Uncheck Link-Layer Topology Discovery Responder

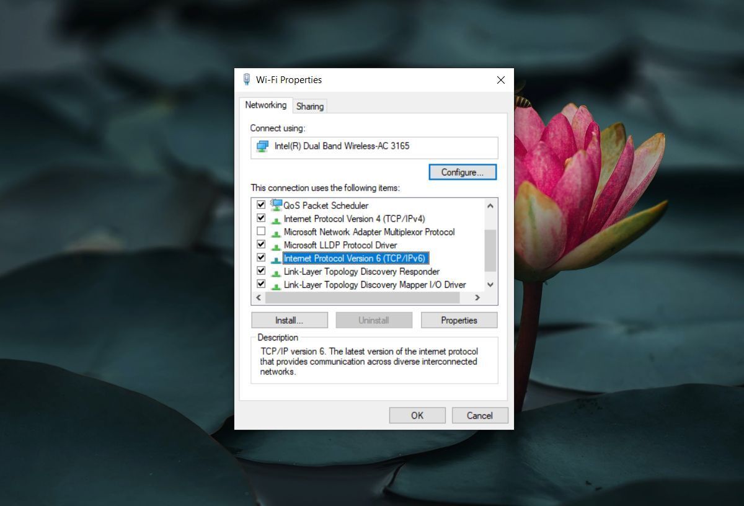click(x=261, y=271)
